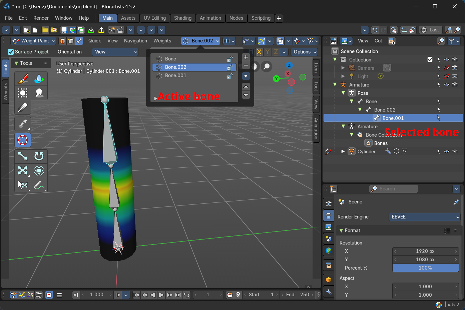Open the World properties globe tab

(x=329, y=251)
